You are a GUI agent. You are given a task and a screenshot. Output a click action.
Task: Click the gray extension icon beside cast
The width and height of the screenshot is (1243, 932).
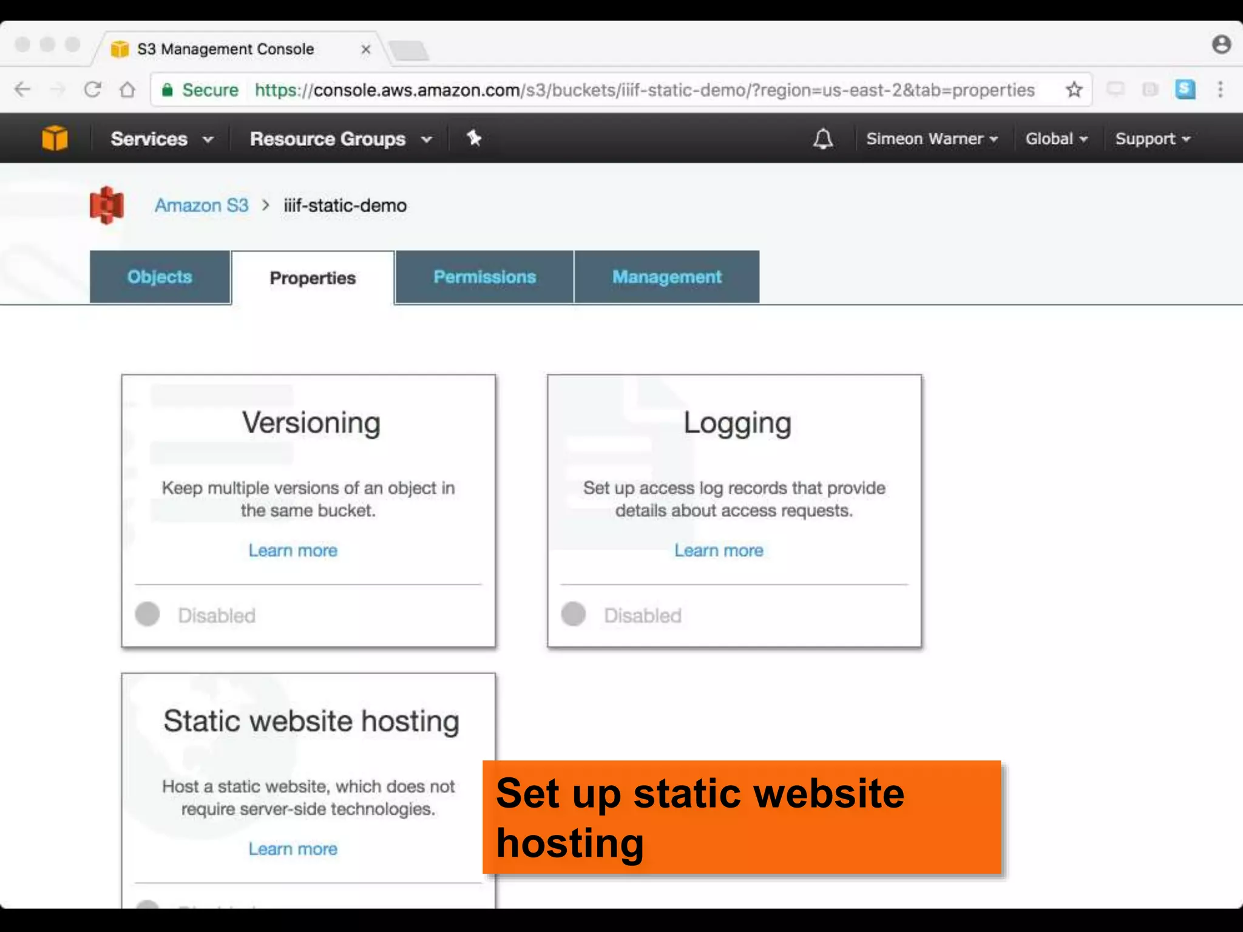pyautogui.click(x=1150, y=90)
